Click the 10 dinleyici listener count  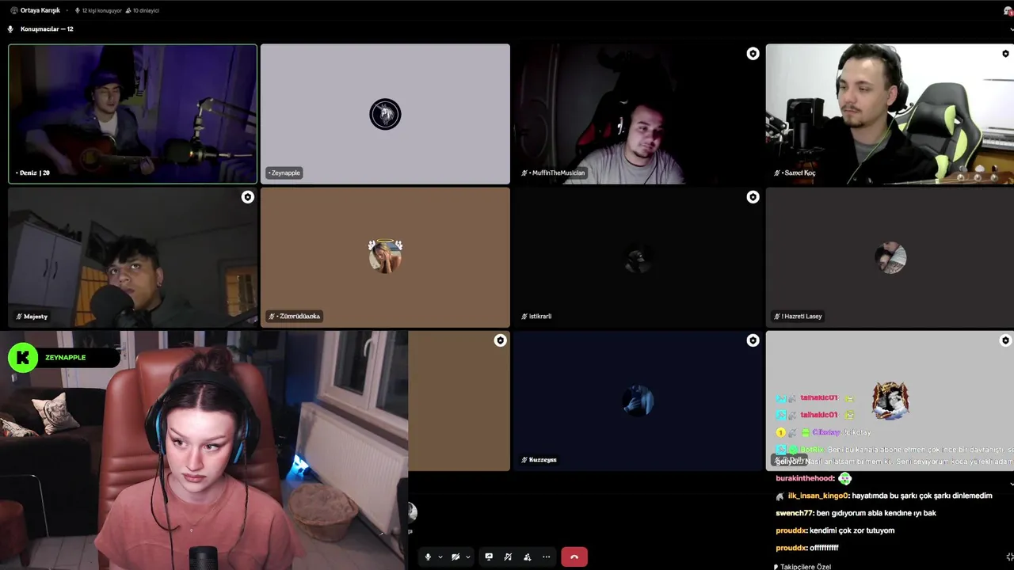coord(143,10)
